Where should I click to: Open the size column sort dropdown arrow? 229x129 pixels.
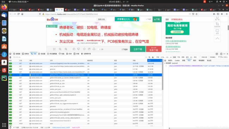coord(161,61)
